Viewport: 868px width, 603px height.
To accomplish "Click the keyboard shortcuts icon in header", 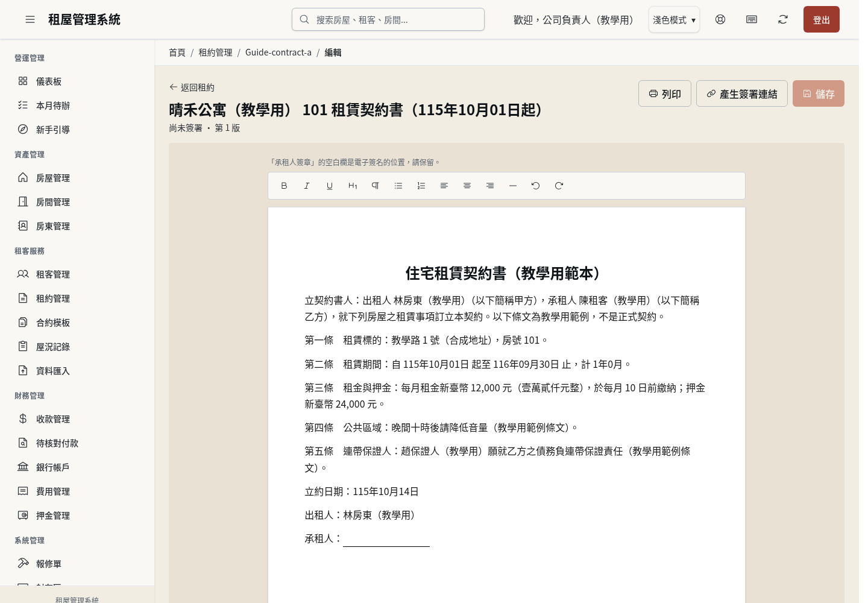I will (x=752, y=19).
